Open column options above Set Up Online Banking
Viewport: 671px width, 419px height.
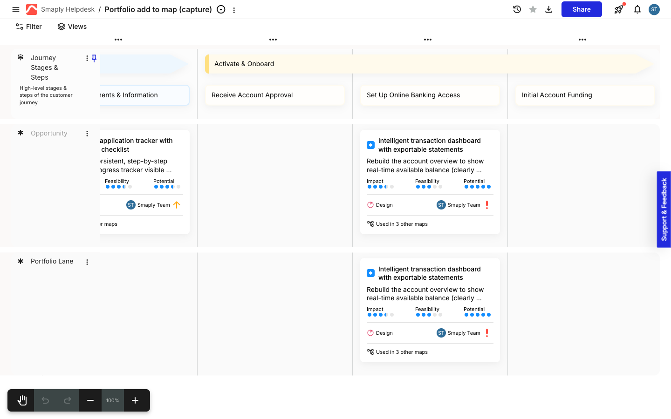pos(428,40)
